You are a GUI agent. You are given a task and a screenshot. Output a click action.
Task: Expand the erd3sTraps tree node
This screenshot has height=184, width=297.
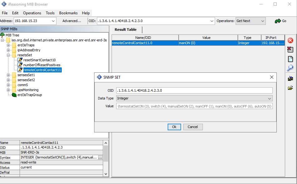coord(8,45)
